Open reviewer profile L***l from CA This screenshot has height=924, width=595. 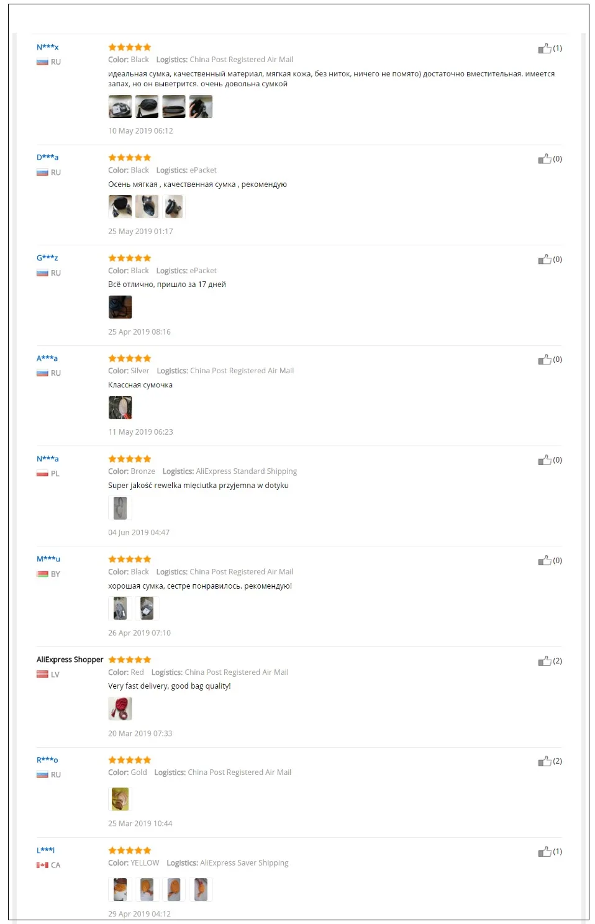click(x=45, y=850)
